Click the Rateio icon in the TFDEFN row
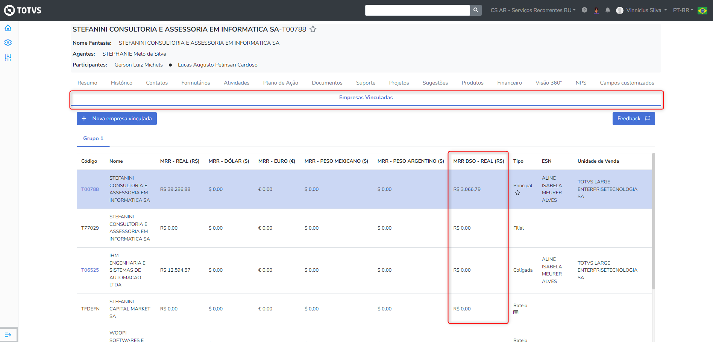 516,312
